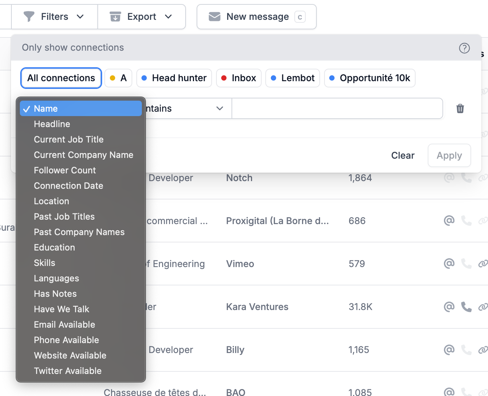This screenshot has width=488, height=396.
Task: Choose Have We Talk option
Action: [81, 309]
